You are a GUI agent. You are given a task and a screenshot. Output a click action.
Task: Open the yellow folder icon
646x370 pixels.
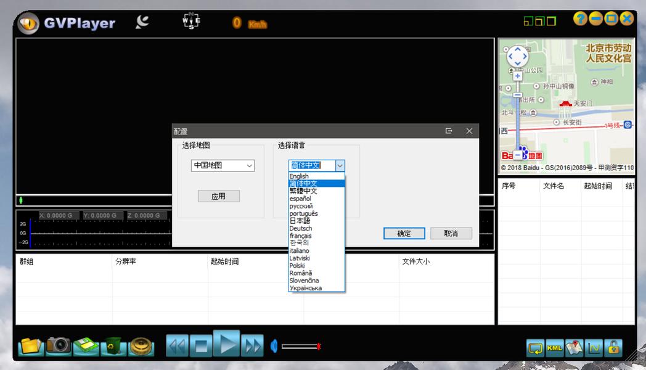tap(31, 346)
